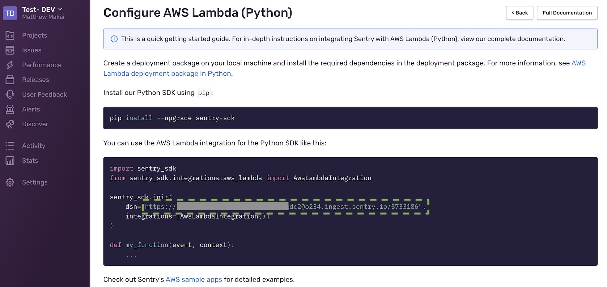Click the inline 'pip' code label
607x287 pixels.
pyautogui.click(x=204, y=93)
